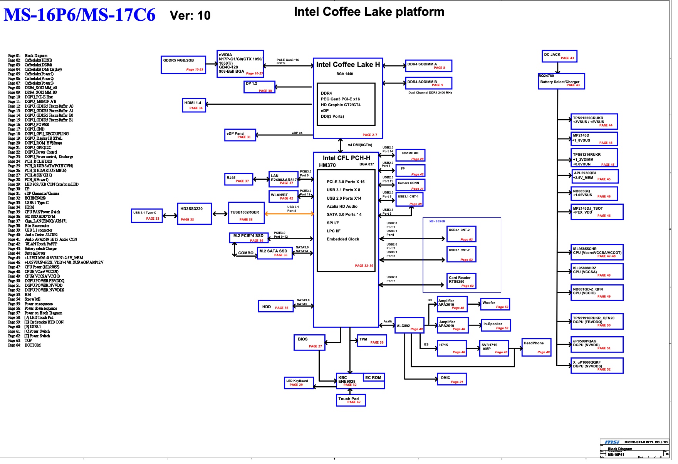The height and width of the screenshot is (464, 678).
Task: Click the Card Reader RTS5250 block
Action: click(x=462, y=281)
